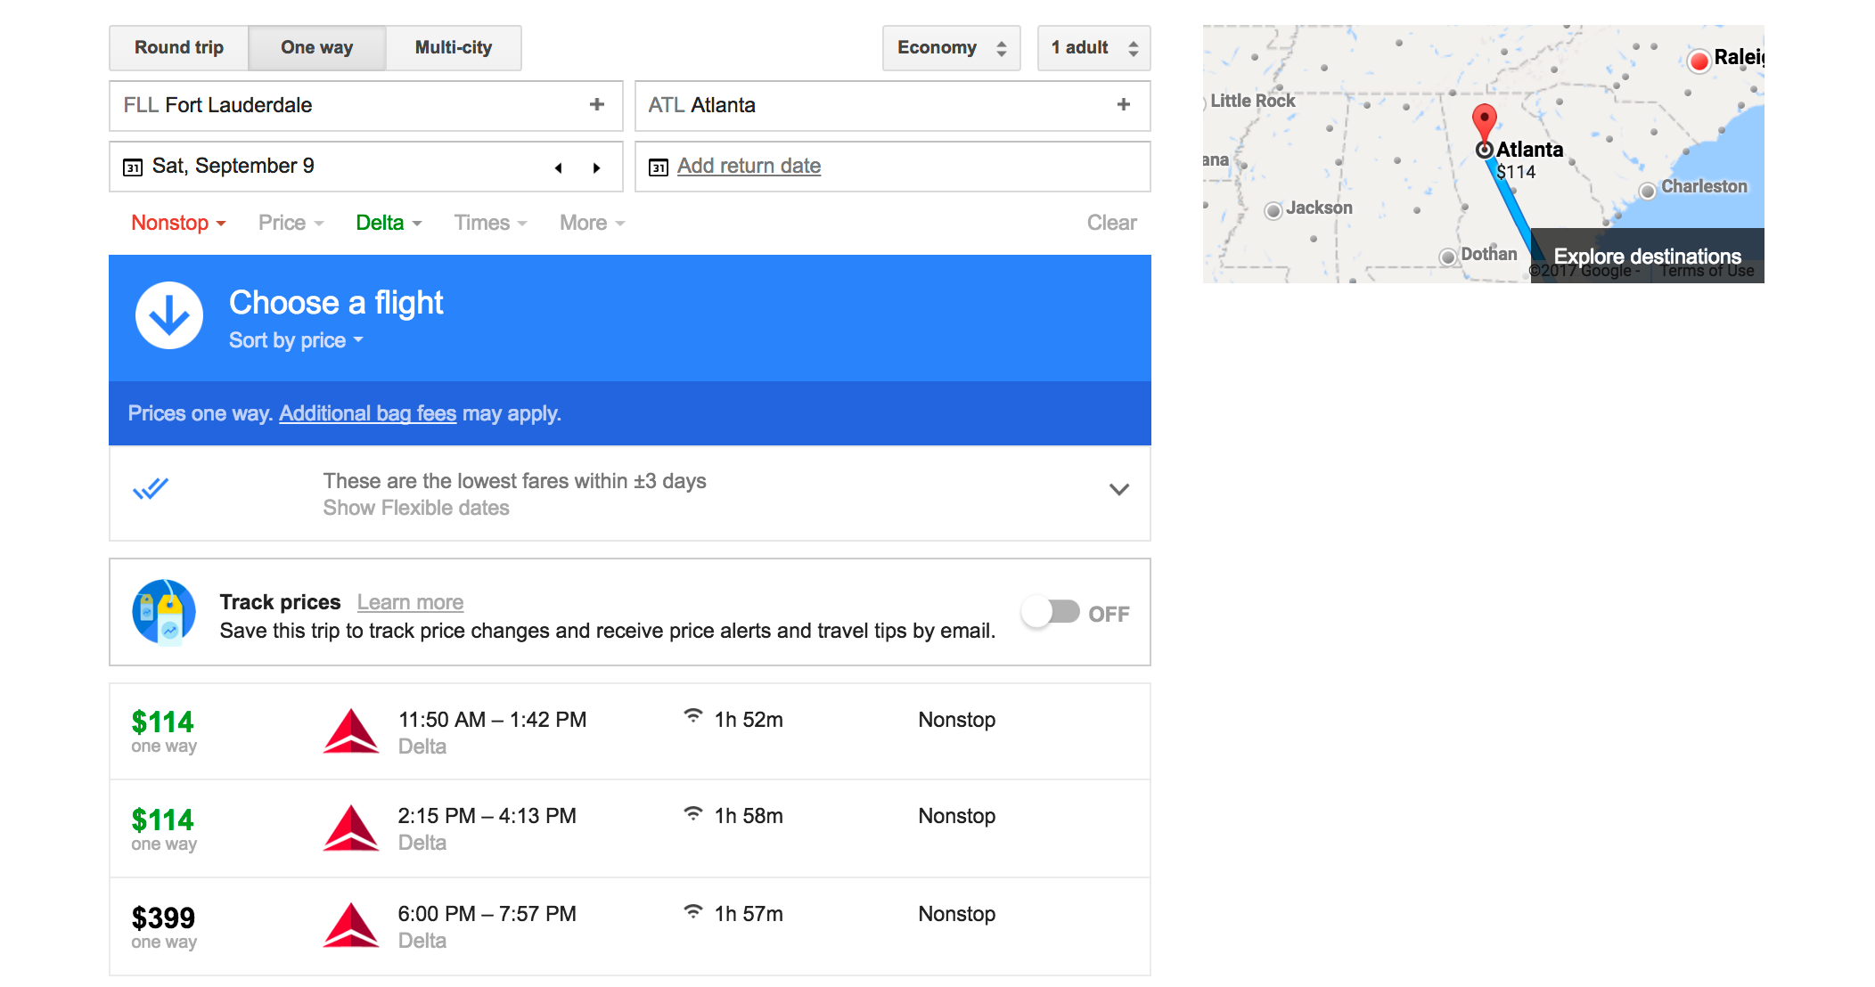Viewport: 1875px width, 987px height.
Task: Advance to next departure date arrow
Action: [x=596, y=167]
